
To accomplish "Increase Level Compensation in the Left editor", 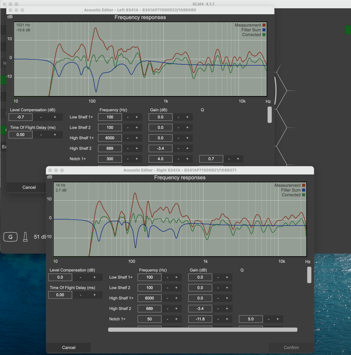I will [x=55, y=117].
